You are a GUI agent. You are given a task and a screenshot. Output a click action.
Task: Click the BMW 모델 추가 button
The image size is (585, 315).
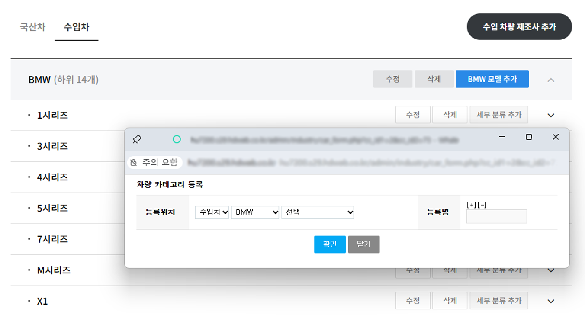[492, 79]
